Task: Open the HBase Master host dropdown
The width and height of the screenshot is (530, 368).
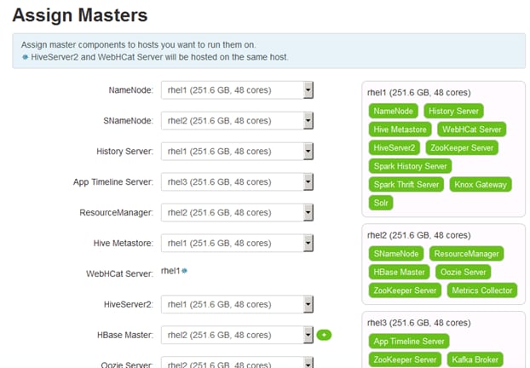Action: (x=237, y=335)
